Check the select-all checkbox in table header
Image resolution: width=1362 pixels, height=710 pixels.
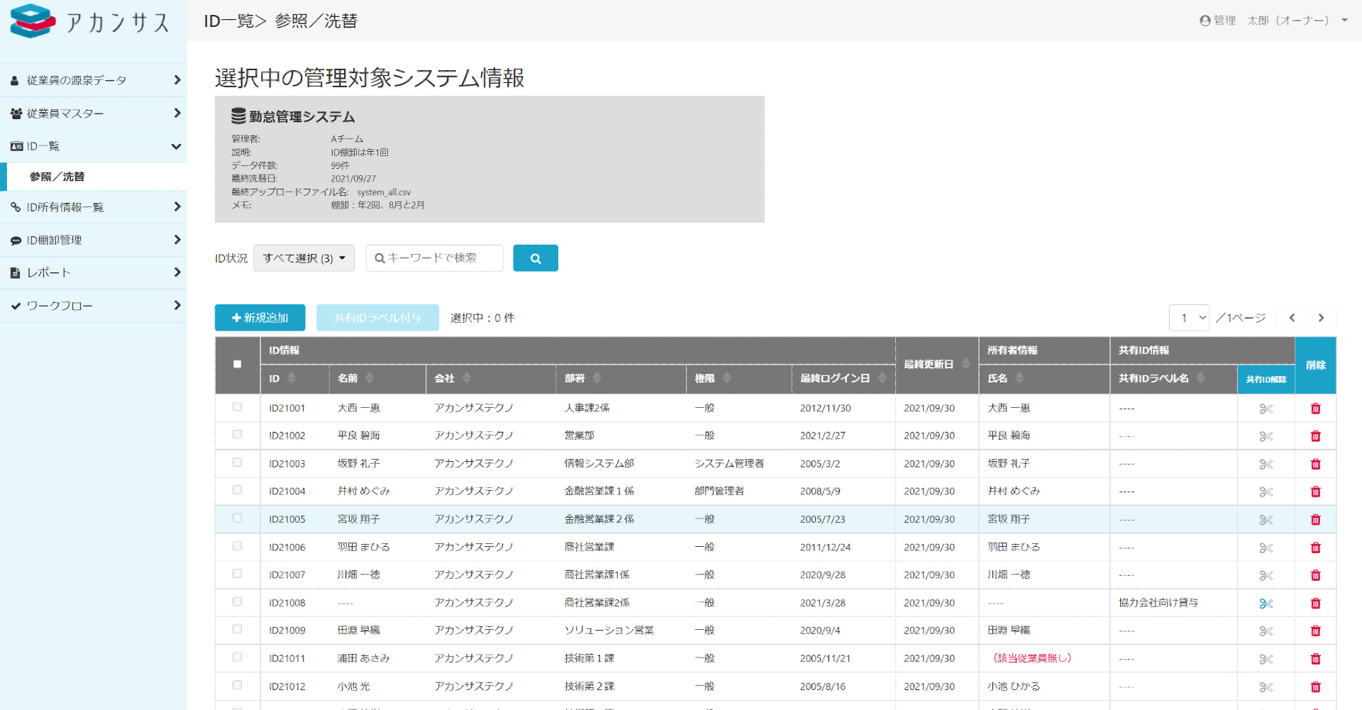click(237, 364)
